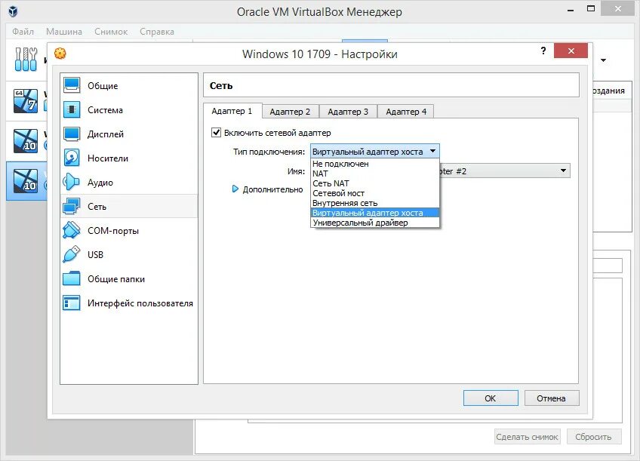
Task: Choose Сетевой мост option
Action: click(x=374, y=193)
